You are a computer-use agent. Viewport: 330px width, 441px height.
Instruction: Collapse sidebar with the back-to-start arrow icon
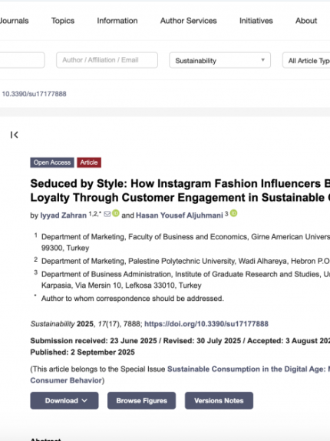tap(15, 135)
